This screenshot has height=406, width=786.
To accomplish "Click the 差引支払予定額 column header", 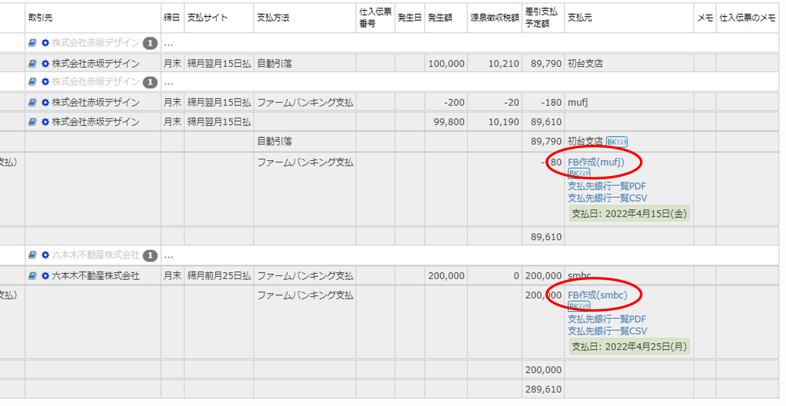I will point(543,18).
